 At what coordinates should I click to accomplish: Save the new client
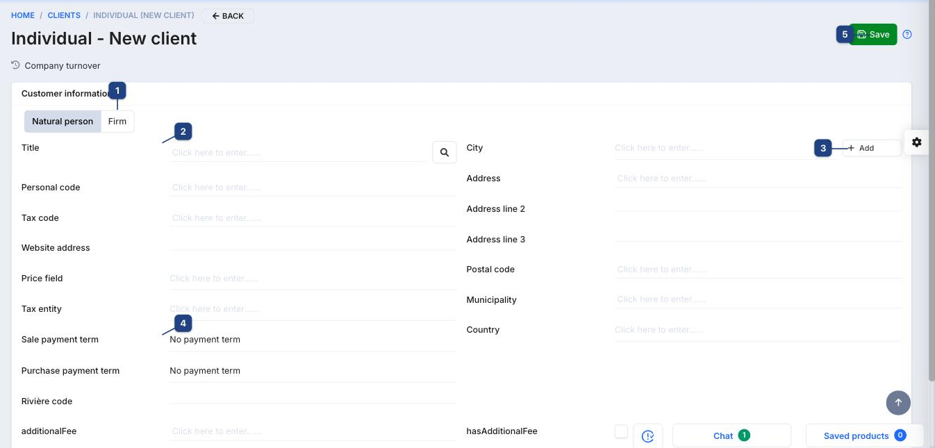(873, 35)
